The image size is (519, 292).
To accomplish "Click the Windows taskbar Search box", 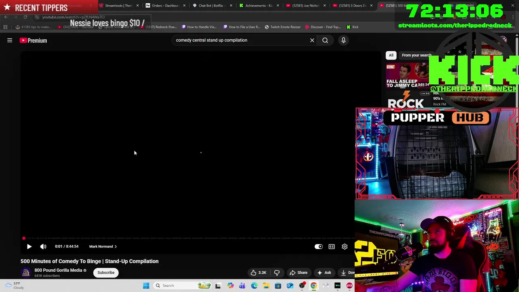I will pos(183,286).
